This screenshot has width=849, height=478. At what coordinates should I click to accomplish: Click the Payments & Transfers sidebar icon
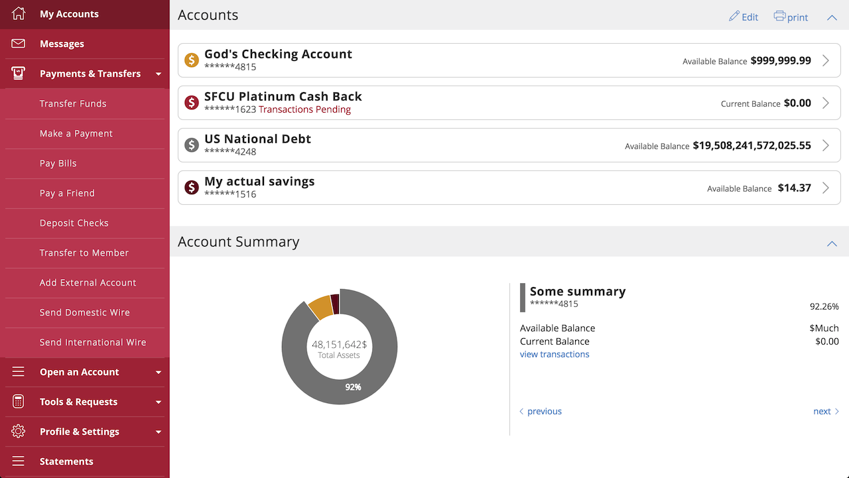(x=19, y=74)
